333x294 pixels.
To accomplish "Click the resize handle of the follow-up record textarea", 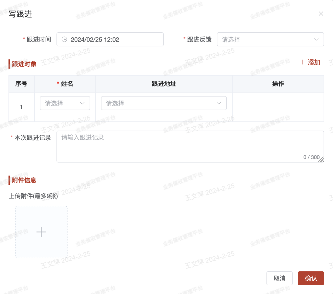I will tap(321, 160).
